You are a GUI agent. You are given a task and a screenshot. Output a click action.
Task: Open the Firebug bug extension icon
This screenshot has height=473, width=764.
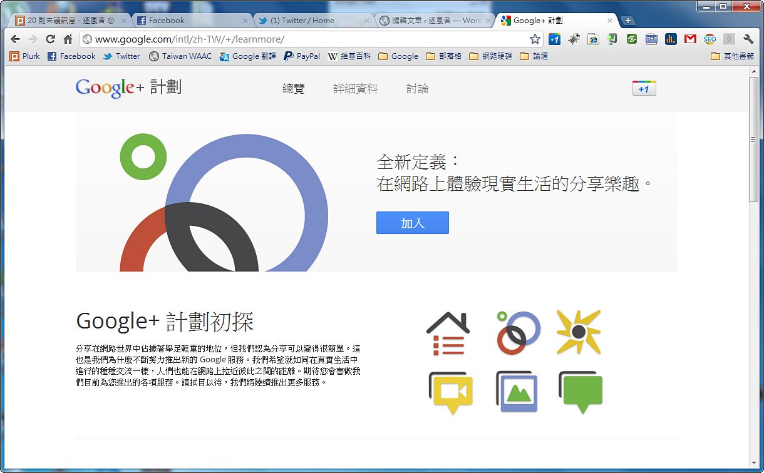[x=574, y=39]
